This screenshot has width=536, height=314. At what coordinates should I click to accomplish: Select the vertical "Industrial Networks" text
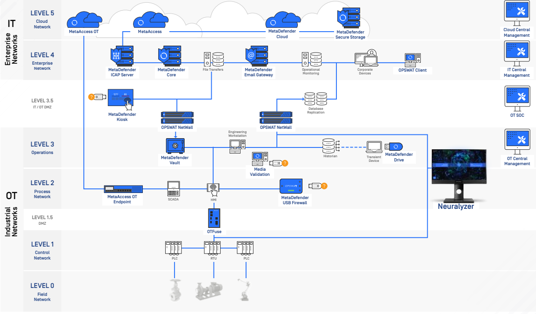11,222
